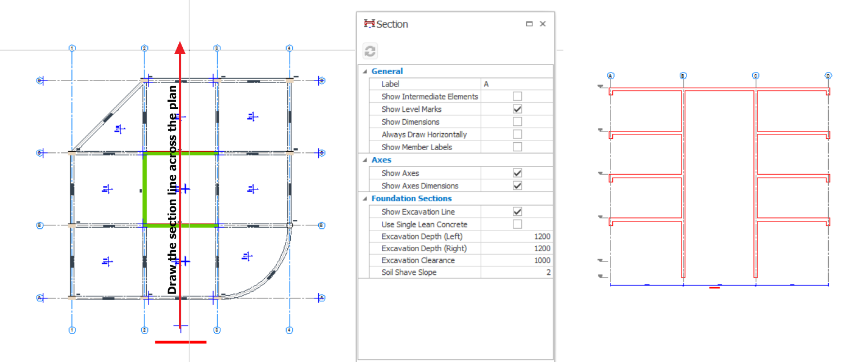Screen dimensions: 849x362
Task: Click the Excavation Clearance value field
Action: (x=516, y=260)
